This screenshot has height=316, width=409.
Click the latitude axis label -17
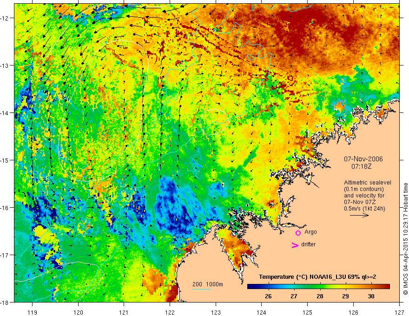coord(5,255)
